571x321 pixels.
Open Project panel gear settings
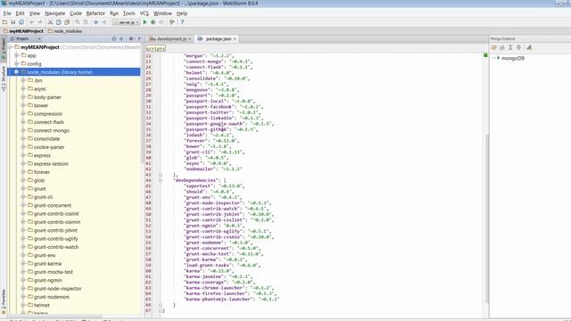pos(131,38)
